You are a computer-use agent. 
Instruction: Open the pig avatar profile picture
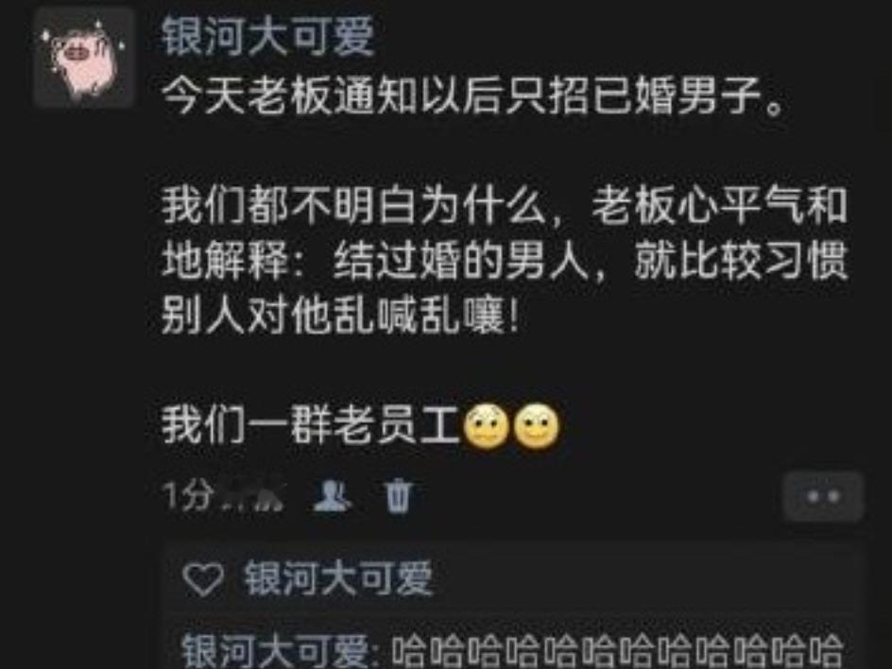84,60
